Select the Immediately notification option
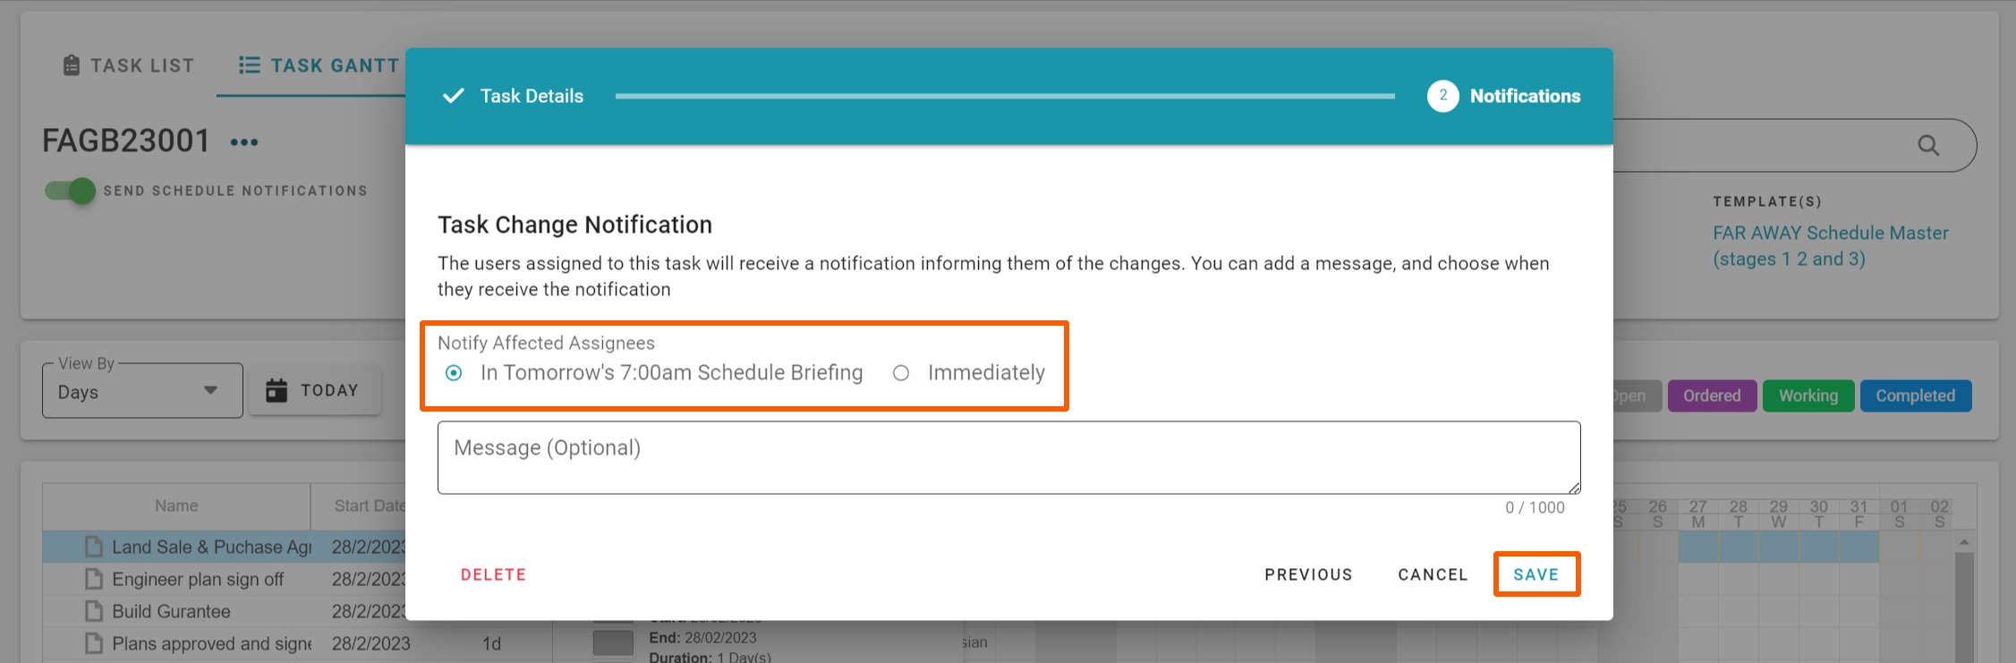The height and width of the screenshot is (663, 2016). 901,373
